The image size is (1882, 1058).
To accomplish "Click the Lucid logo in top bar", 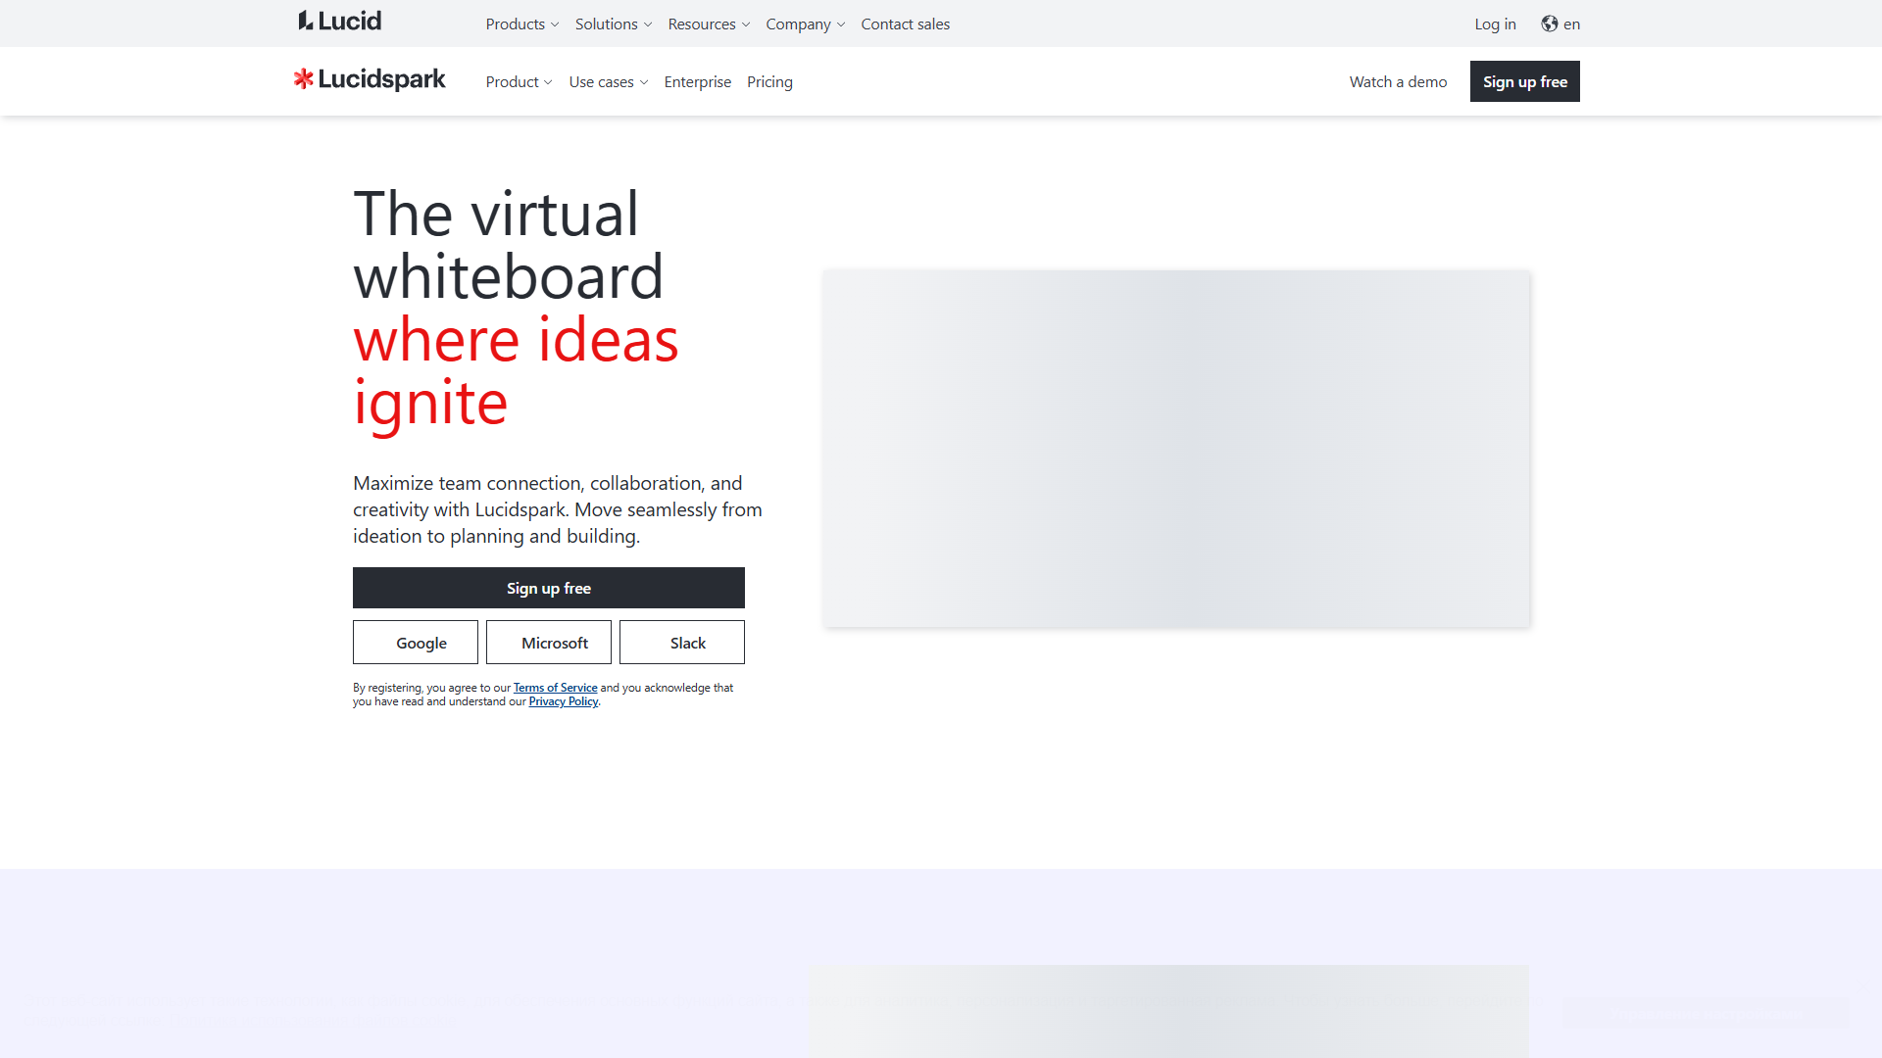I will tap(339, 22).
